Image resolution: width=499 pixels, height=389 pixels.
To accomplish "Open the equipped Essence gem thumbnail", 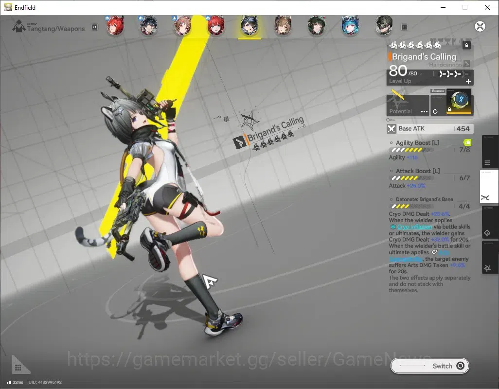I will coord(460,102).
